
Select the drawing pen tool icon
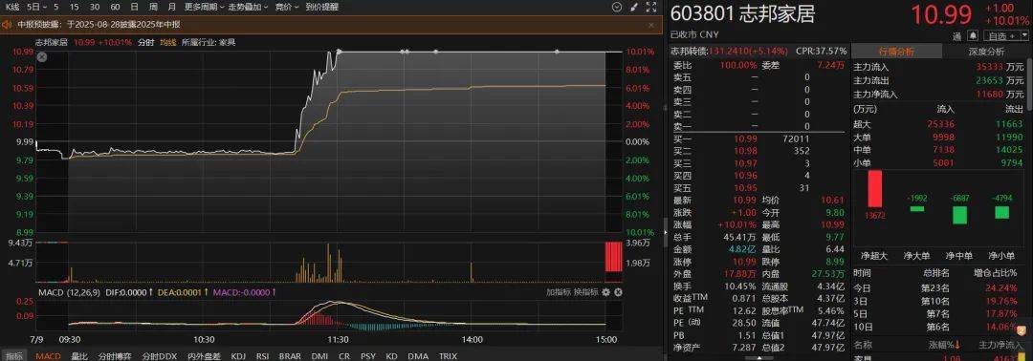pos(634,8)
